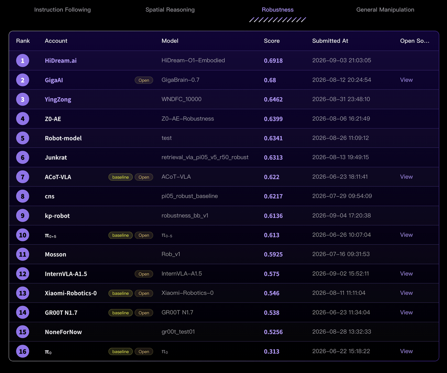The image size is (447, 373).
Task: Click the baseline tag on ACoT-VLA row
Action: (120, 177)
